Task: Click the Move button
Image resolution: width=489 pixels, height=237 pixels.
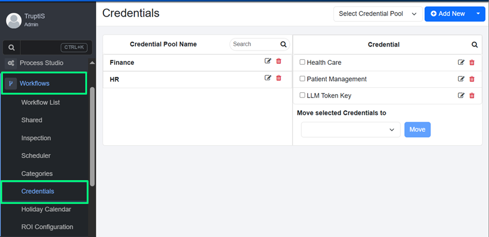Action: (417, 130)
